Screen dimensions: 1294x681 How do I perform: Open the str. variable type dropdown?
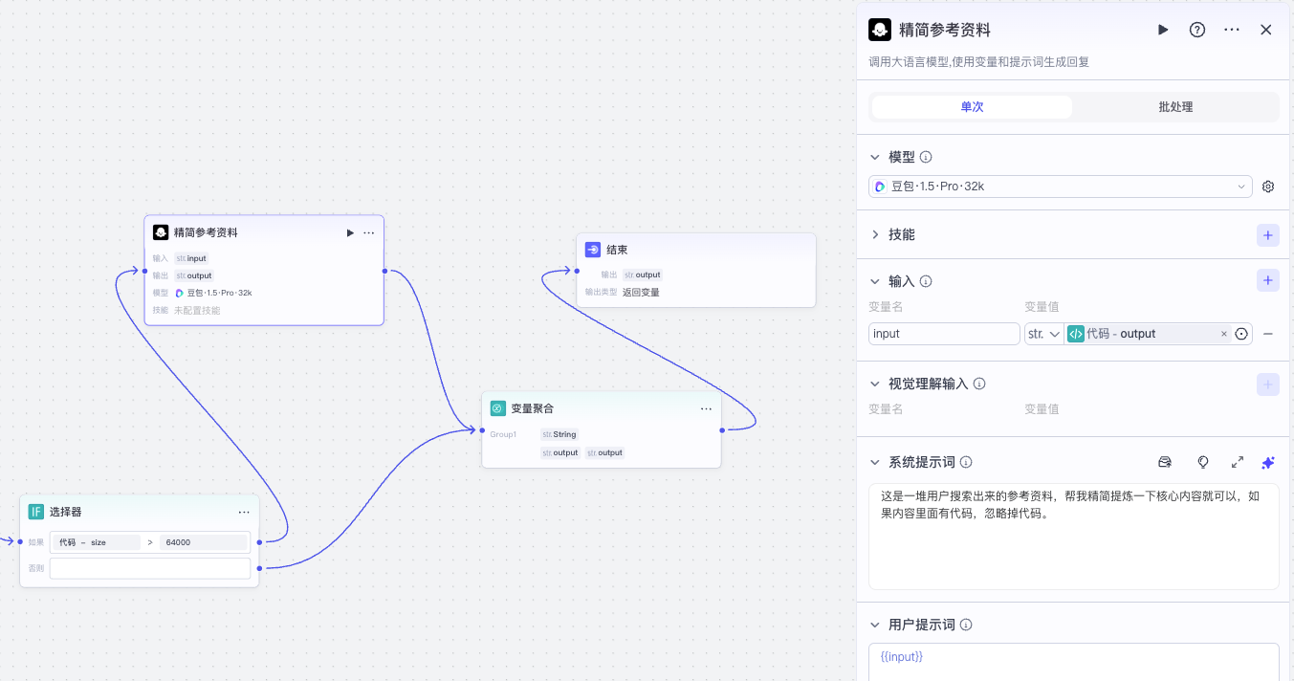coord(1043,333)
